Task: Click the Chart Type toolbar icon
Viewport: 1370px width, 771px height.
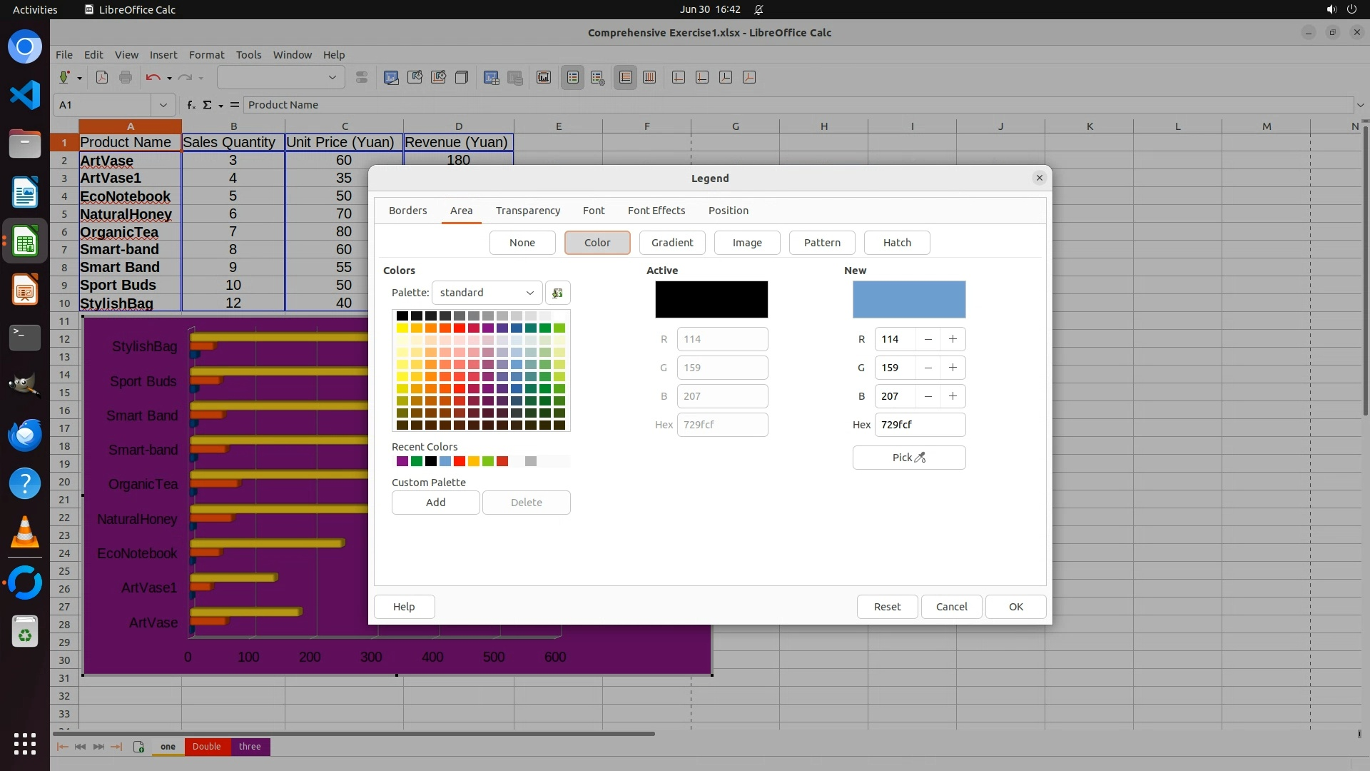Action: point(391,78)
